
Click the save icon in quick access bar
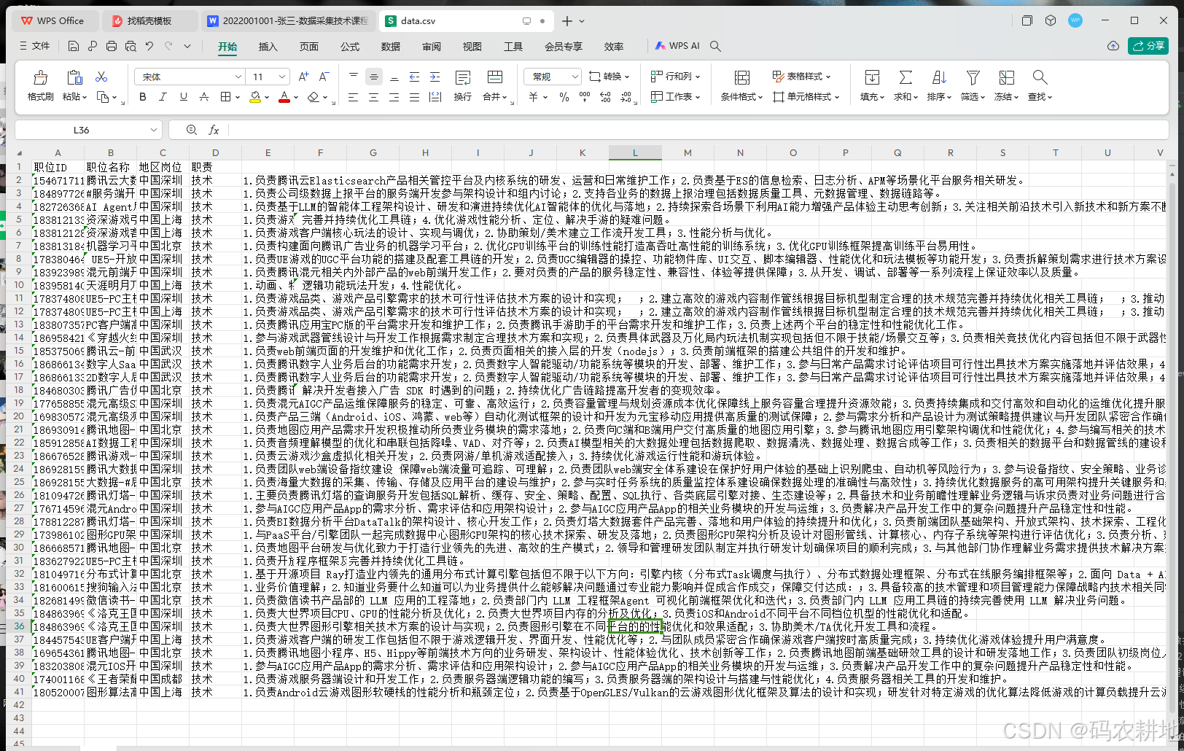click(74, 46)
